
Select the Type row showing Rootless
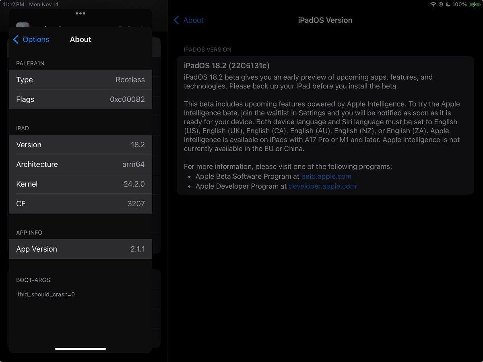click(x=80, y=80)
